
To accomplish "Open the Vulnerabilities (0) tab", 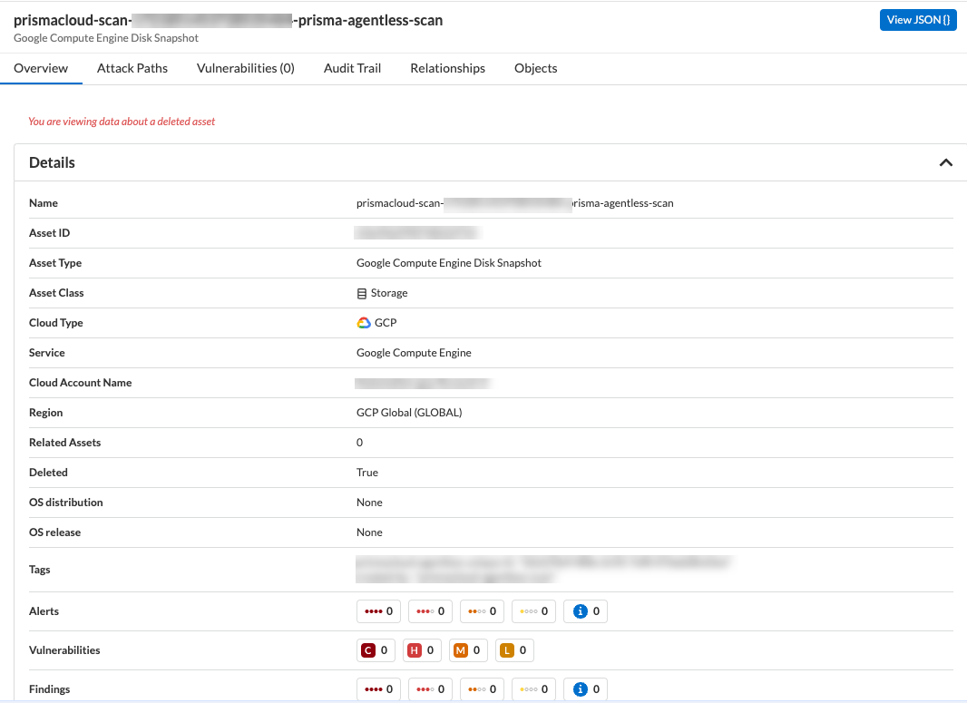I will (x=246, y=68).
